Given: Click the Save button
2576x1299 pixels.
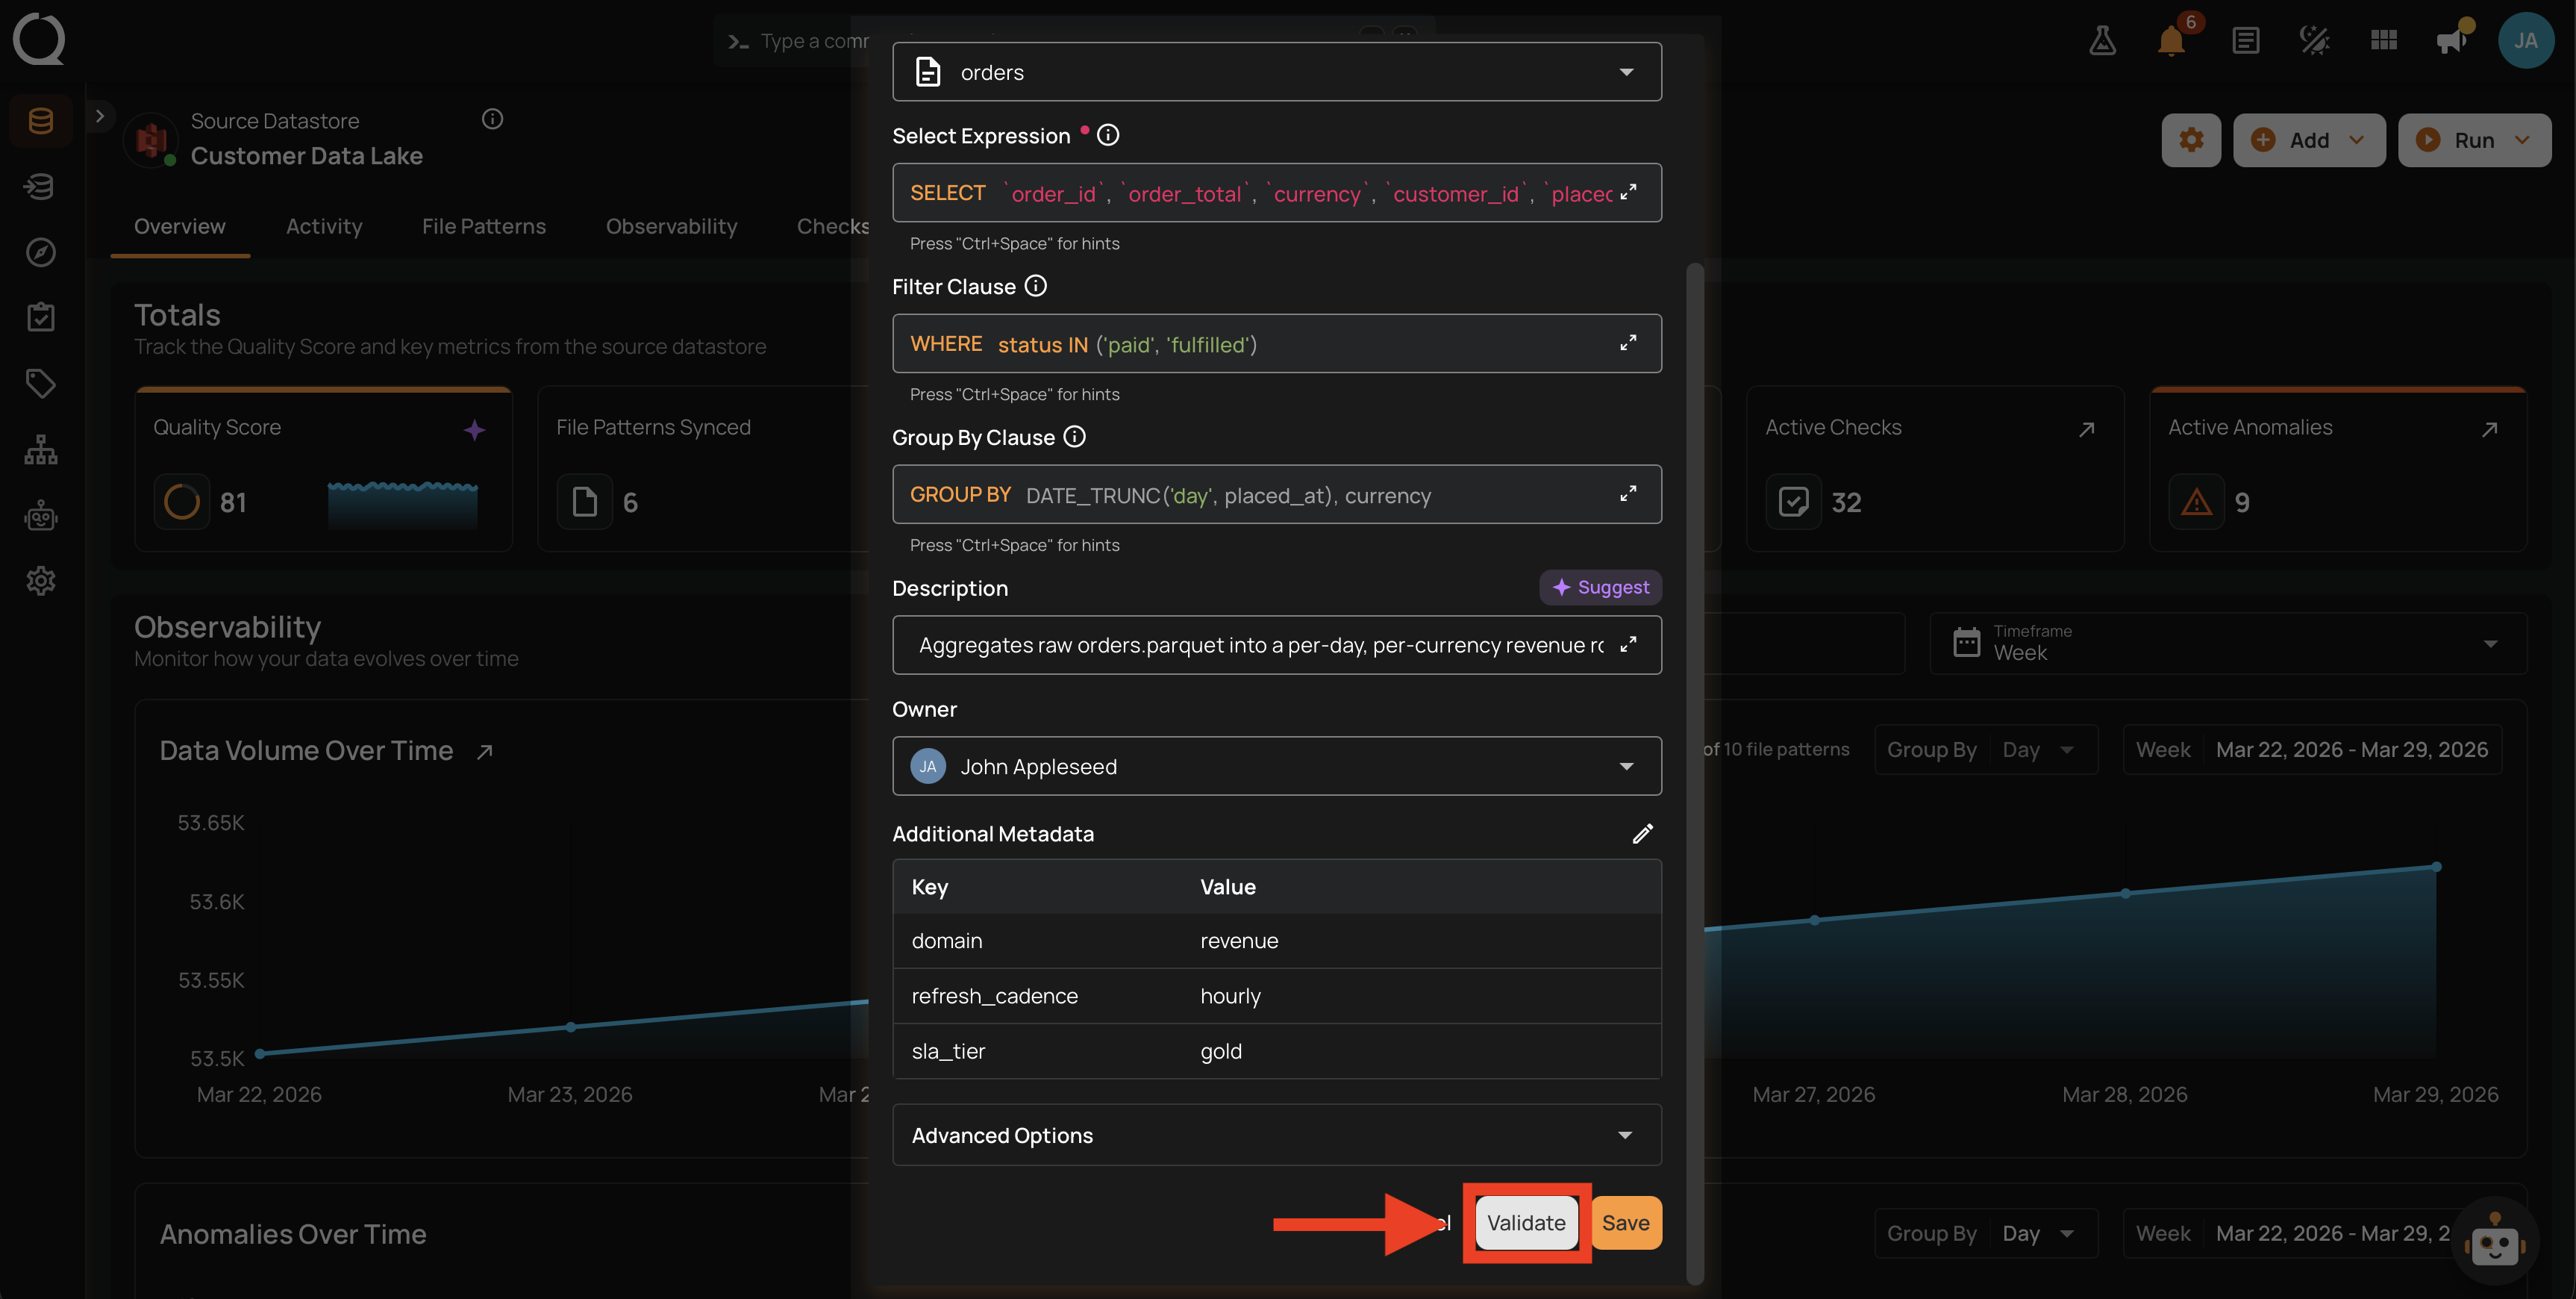Looking at the screenshot, I should 1626,1223.
